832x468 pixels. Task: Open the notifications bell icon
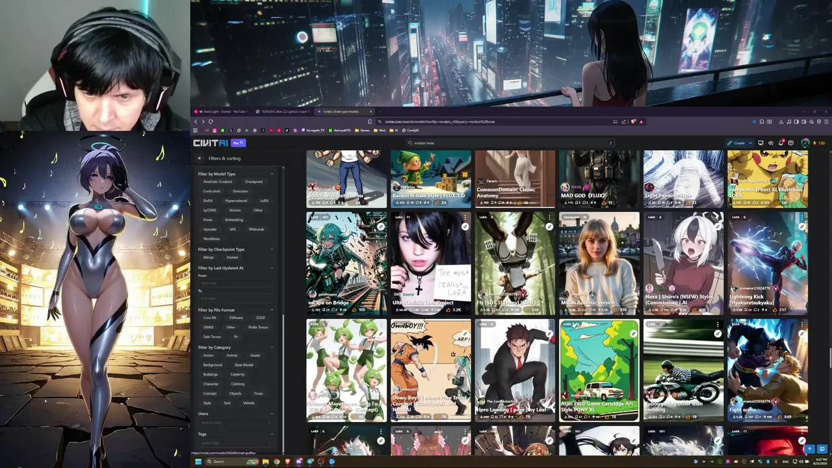tap(781, 143)
